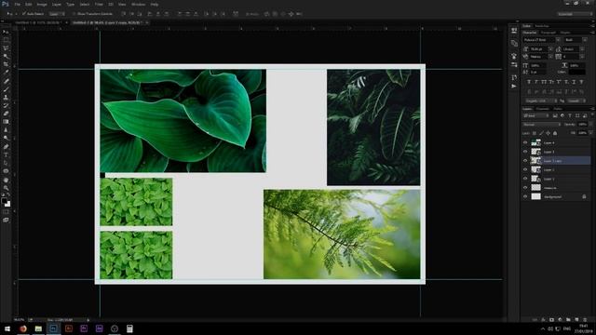Toggle the Auto-Select checkbox
This screenshot has width=596, height=335.
(x=24, y=14)
